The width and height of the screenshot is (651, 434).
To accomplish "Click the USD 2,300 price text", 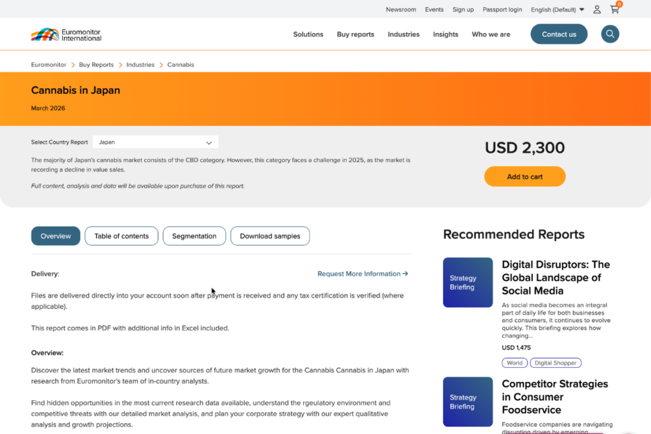I will click(524, 147).
